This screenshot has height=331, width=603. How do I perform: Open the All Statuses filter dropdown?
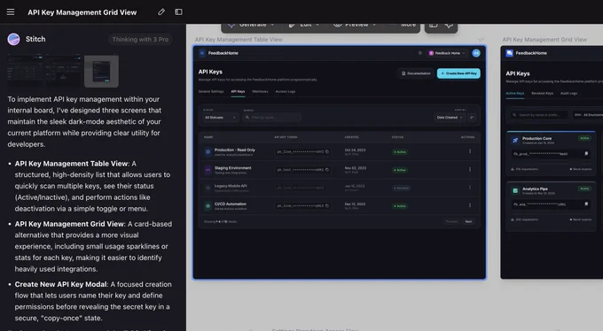220,117
